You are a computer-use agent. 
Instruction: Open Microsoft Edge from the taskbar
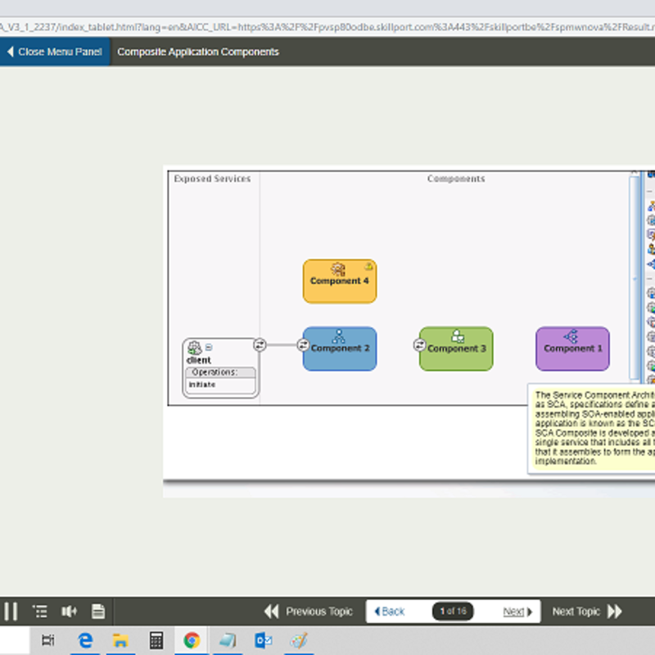(x=85, y=640)
